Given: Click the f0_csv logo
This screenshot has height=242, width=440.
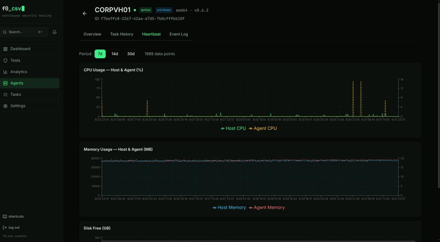Looking at the screenshot, I should click(13, 9).
